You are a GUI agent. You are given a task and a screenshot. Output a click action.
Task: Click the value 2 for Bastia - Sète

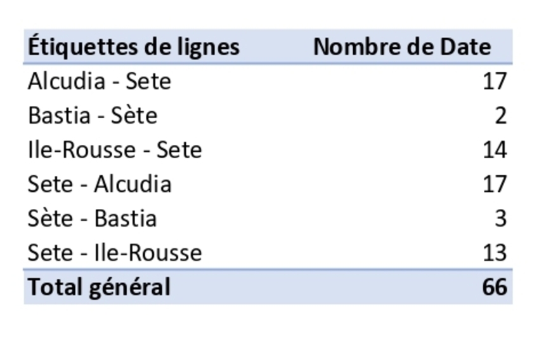[500, 116]
